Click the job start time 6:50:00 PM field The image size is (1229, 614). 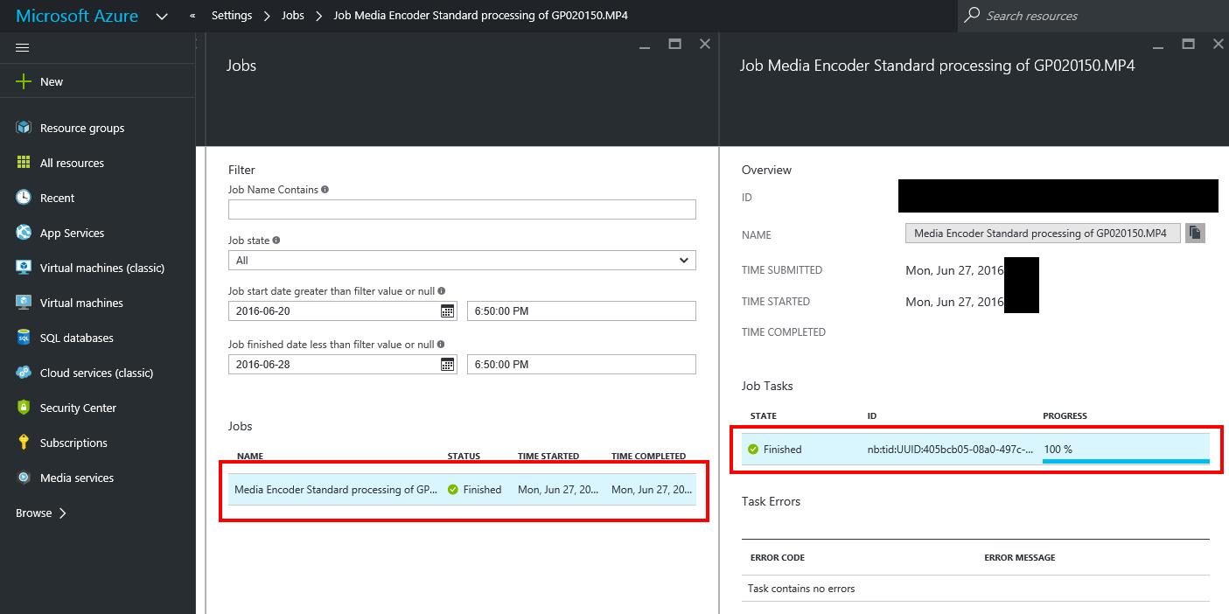coord(582,311)
